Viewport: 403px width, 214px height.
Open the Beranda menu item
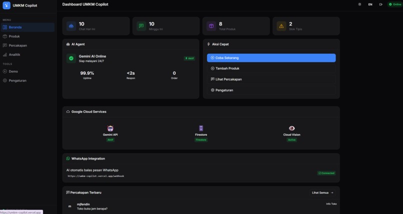(x=28, y=27)
